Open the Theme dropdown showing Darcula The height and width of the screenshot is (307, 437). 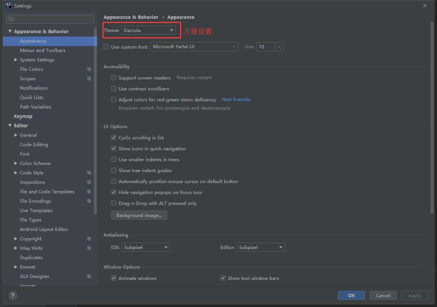pos(148,31)
